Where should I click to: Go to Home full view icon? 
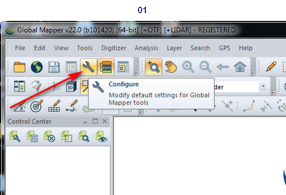click(x=240, y=67)
